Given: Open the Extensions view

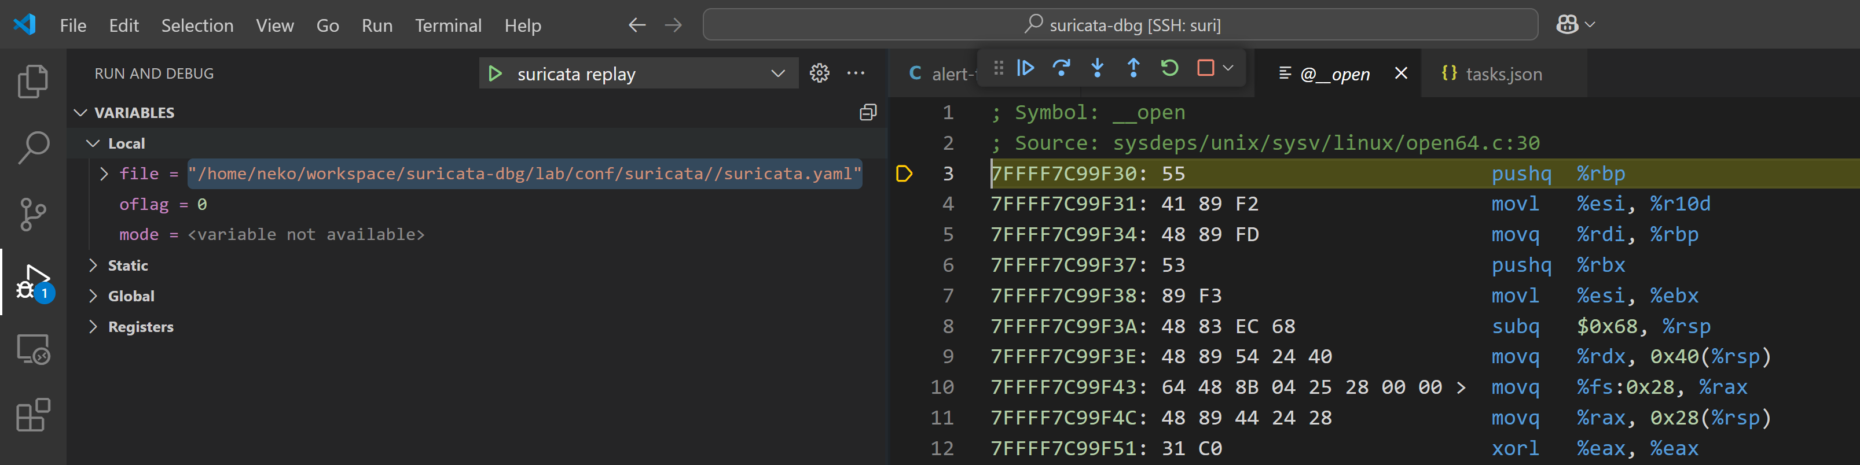Looking at the screenshot, I should (33, 415).
